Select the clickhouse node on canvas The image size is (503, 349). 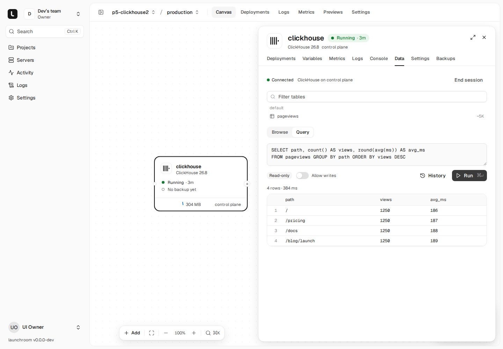(201, 184)
